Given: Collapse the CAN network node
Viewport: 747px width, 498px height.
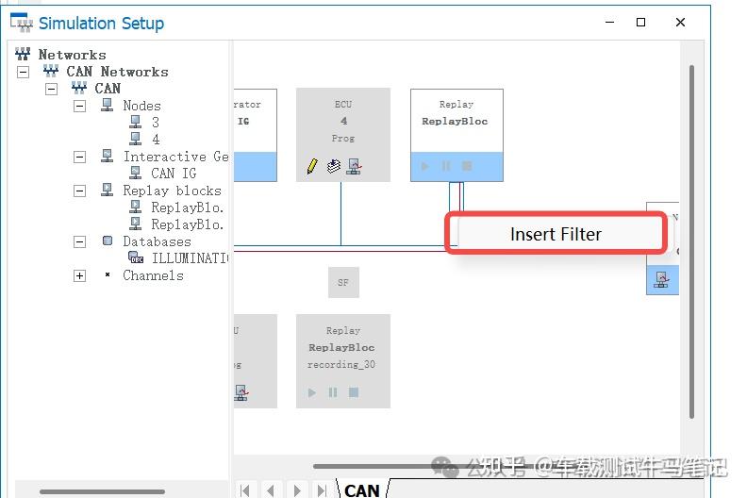Looking at the screenshot, I should click(x=51, y=89).
